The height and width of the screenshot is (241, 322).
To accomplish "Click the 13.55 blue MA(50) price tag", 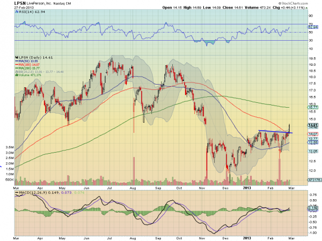I will tap(313, 142).
